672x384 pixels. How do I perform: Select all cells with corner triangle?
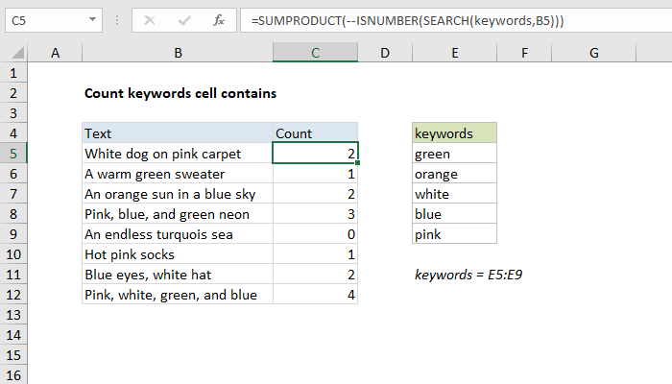pos(17,53)
